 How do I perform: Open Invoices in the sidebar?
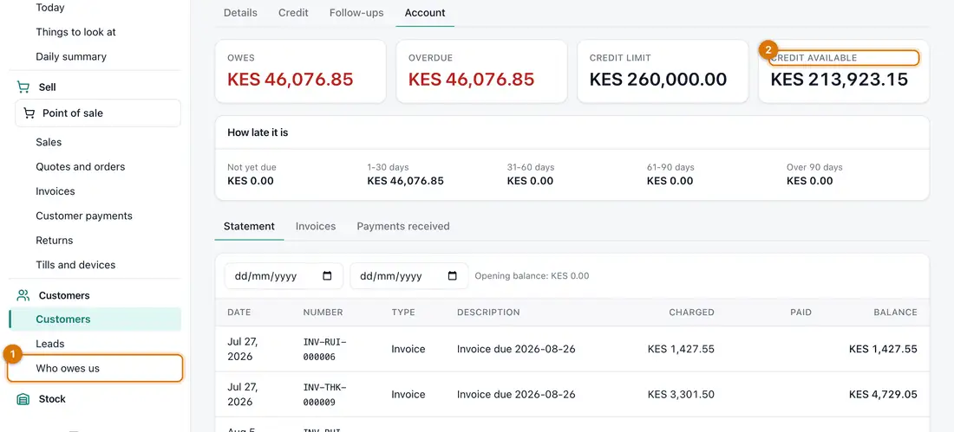coord(56,191)
